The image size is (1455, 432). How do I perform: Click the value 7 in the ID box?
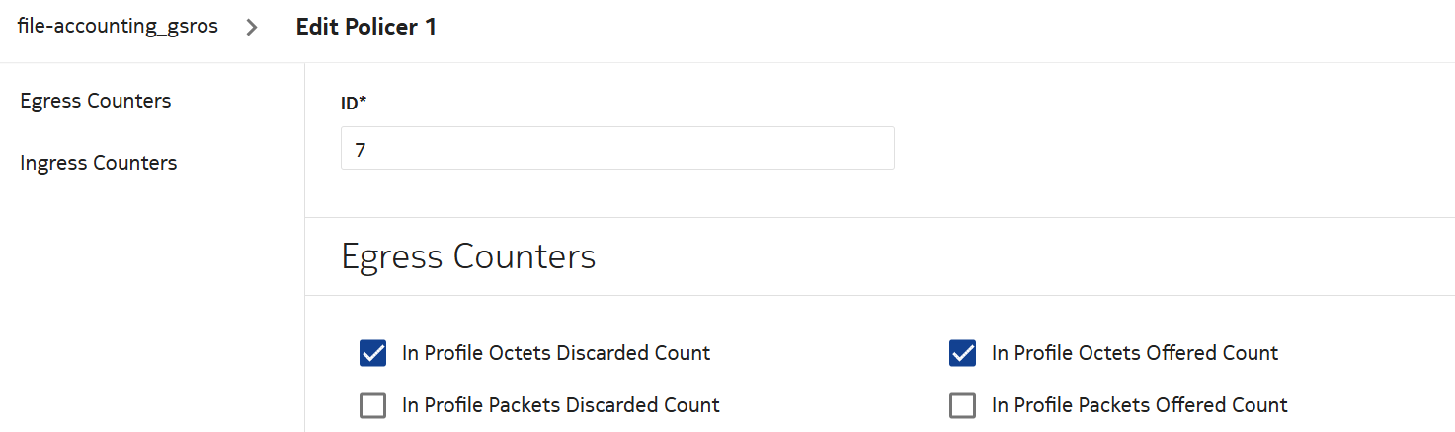point(361,149)
